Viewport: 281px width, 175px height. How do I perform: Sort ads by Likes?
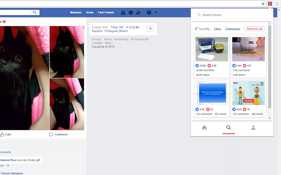pyautogui.click(x=217, y=29)
